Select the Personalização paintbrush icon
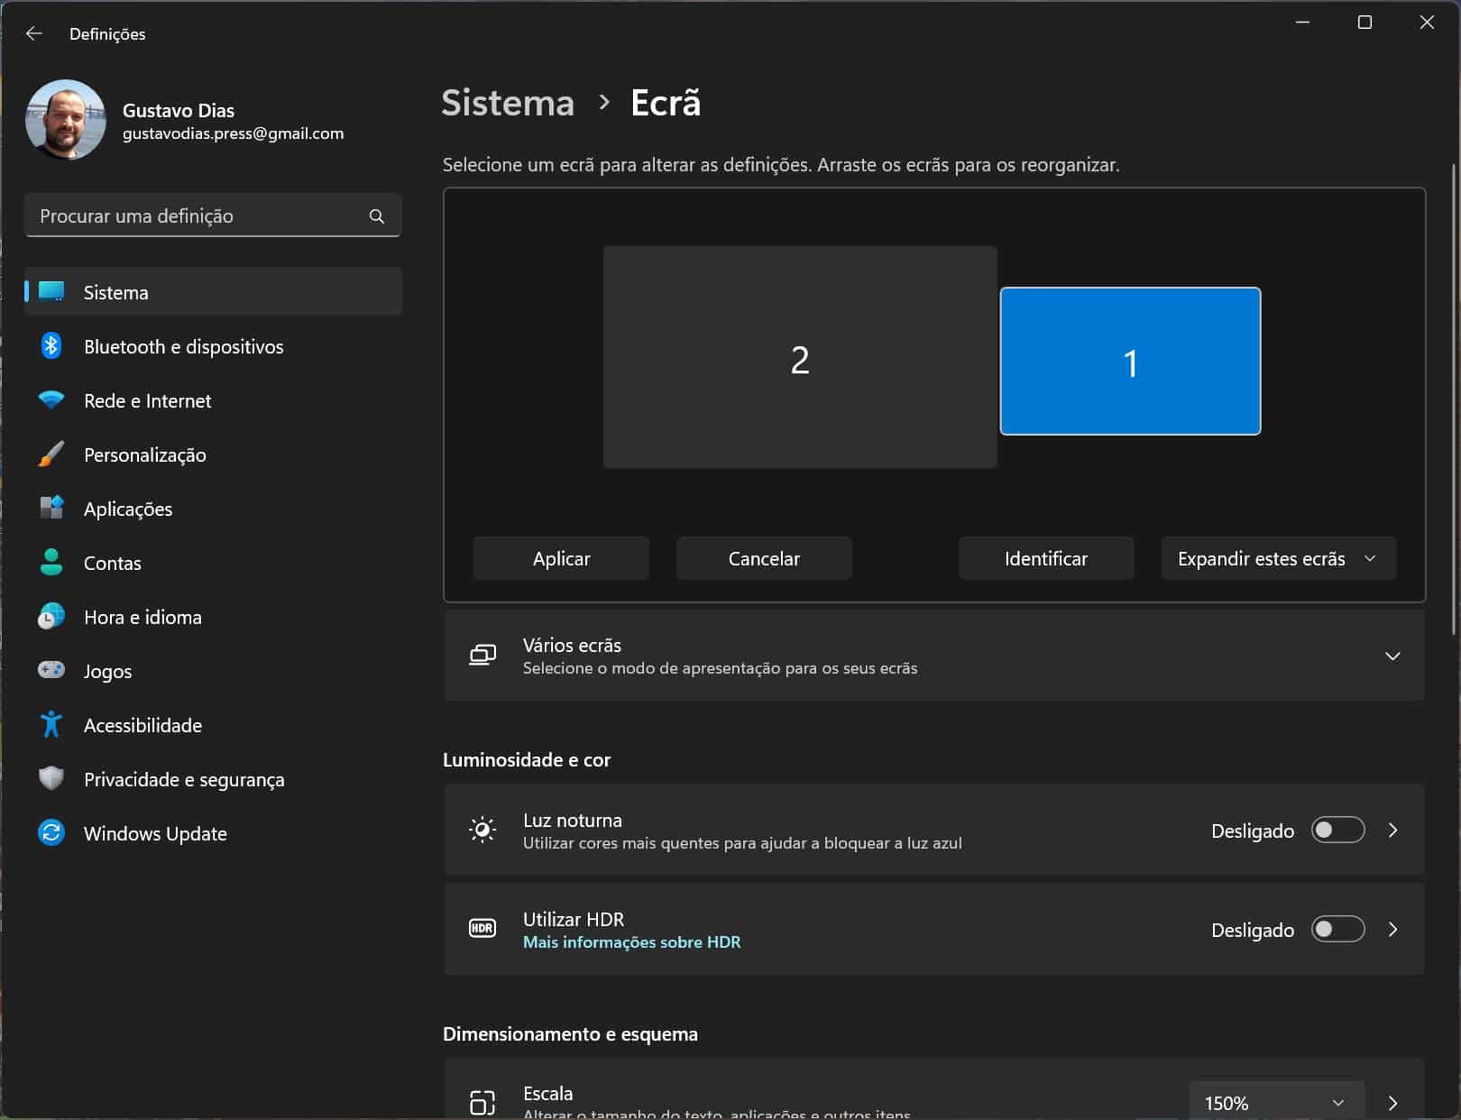1461x1120 pixels. pos(51,454)
